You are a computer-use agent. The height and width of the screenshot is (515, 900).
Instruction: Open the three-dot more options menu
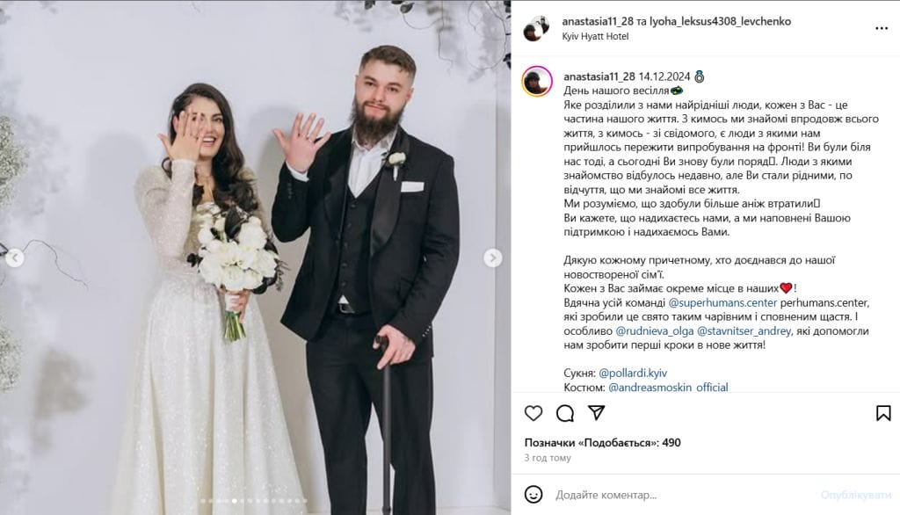click(882, 28)
